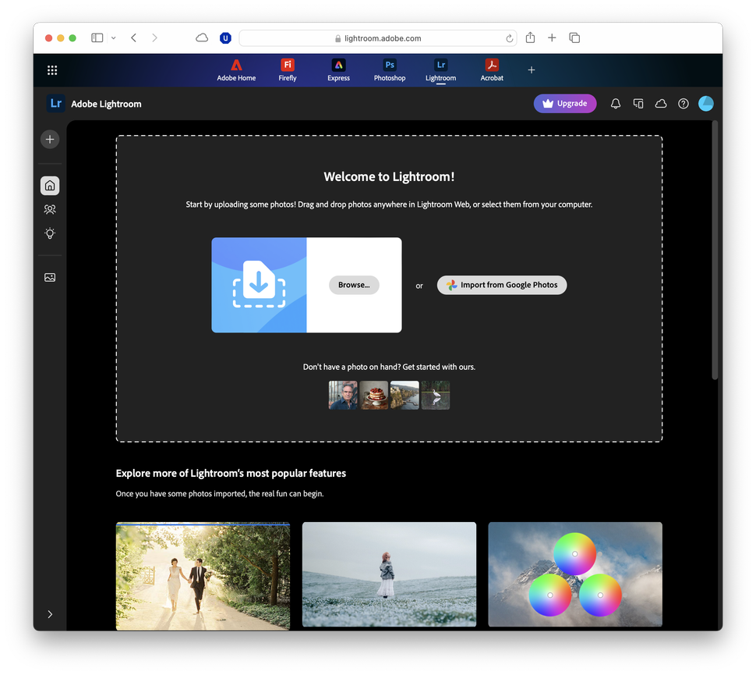Select the Home icon in the Lightroom sidebar
756x675 pixels.
pos(49,185)
